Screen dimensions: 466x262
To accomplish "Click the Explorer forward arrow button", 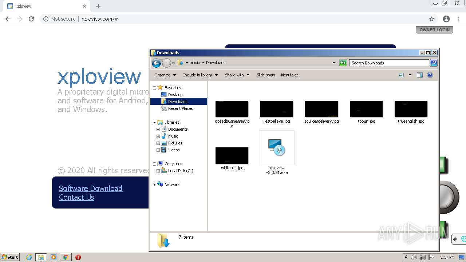I will click(166, 63).
